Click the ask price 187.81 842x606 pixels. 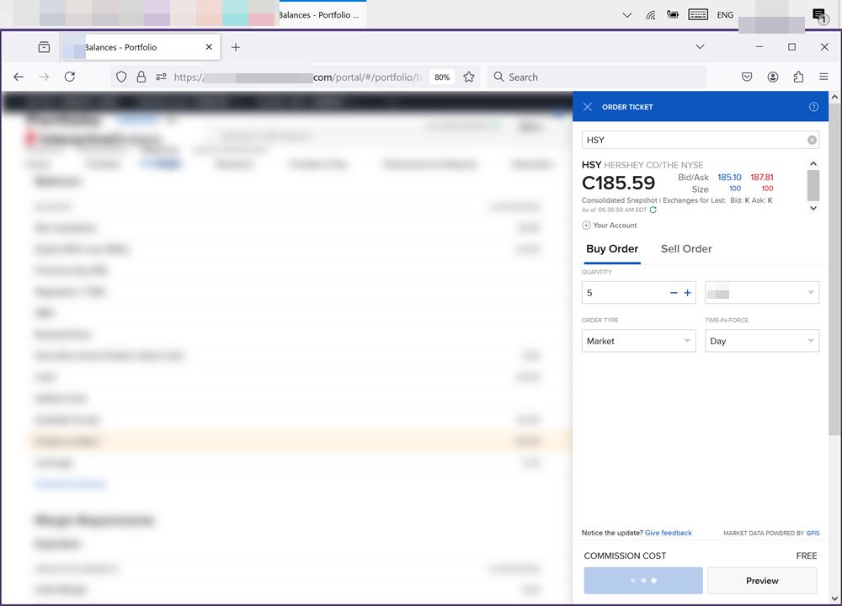tap(762, 177)
